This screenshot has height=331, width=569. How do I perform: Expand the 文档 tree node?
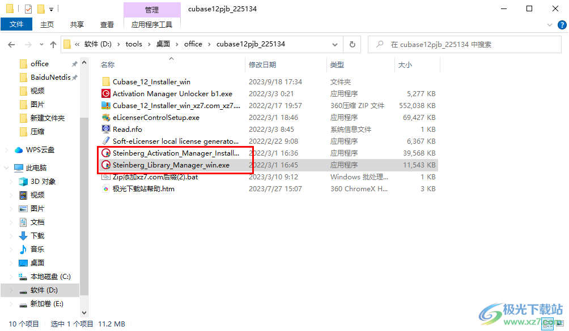11,222
